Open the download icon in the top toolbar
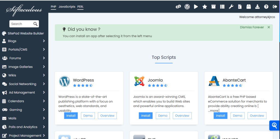 [x=257, y=7]
